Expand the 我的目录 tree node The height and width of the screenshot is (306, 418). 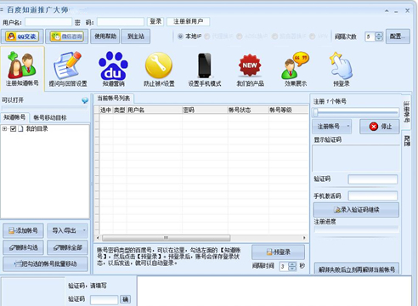(x=4, y=129)
